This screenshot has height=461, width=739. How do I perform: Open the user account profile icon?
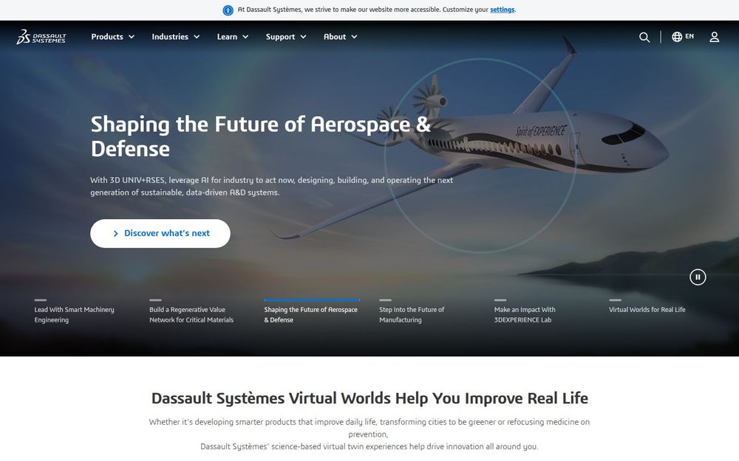click(x=714, y=36)
